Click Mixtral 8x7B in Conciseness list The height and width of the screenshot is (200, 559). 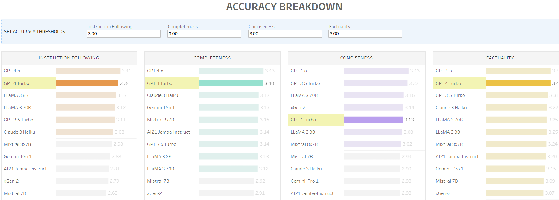point(304,144)
